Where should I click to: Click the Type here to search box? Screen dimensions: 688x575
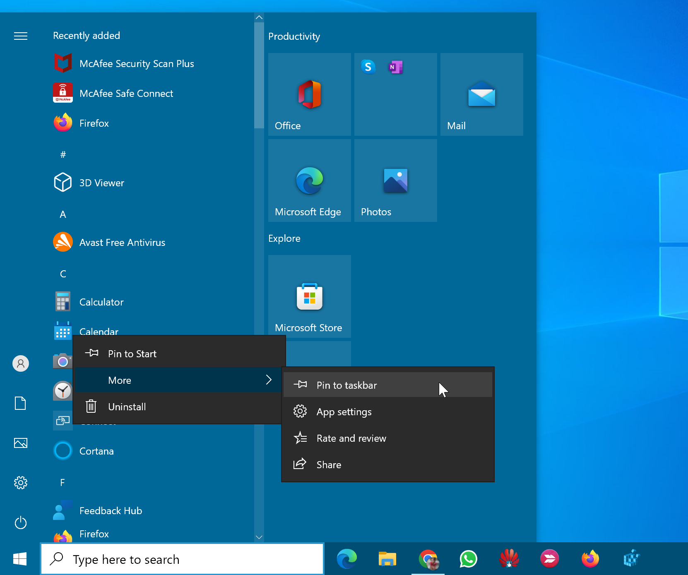[x=182, y=559]
